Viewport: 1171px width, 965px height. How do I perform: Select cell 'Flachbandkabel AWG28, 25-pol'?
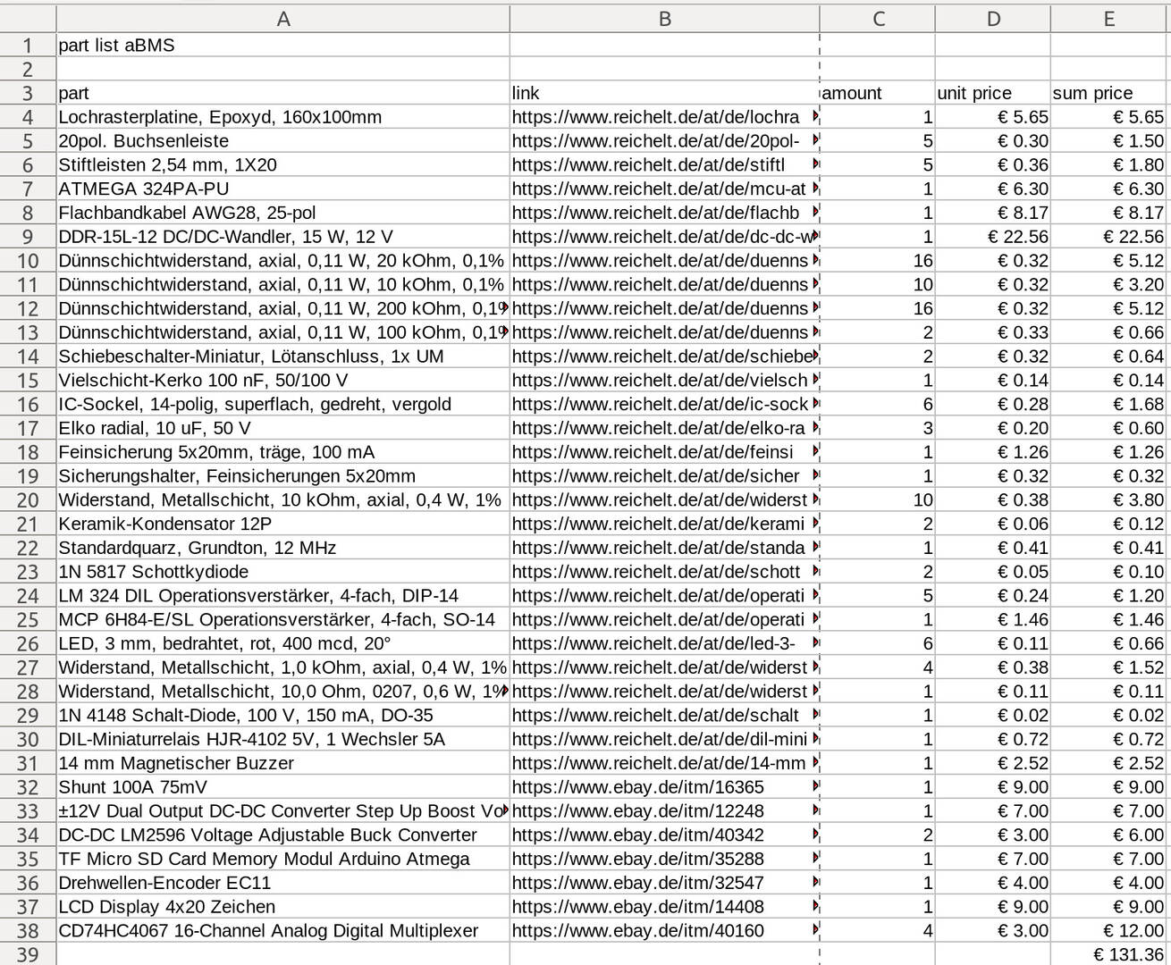[x=283, y=213]
